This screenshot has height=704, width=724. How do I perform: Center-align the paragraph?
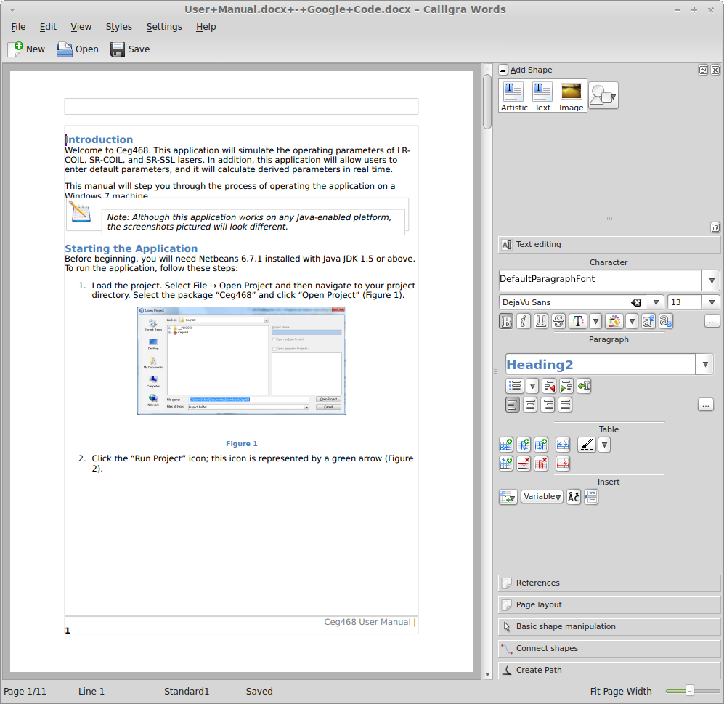531,405
